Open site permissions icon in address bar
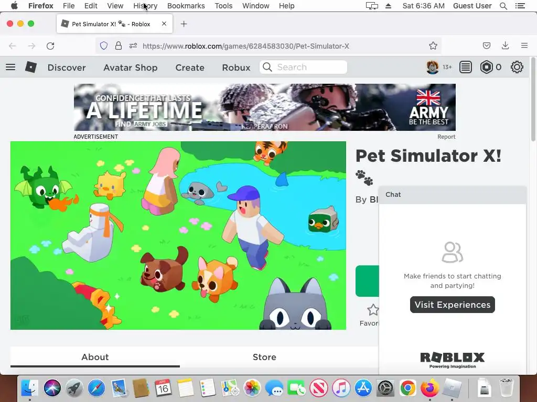537x402 pixels. click(x=133, y=46)
